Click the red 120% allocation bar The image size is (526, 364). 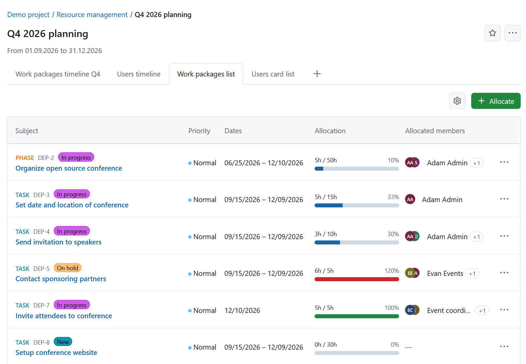point(357,279)
